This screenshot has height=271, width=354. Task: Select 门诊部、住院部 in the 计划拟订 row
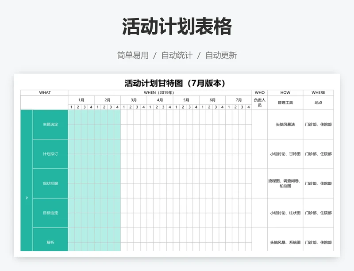[318, 154]
